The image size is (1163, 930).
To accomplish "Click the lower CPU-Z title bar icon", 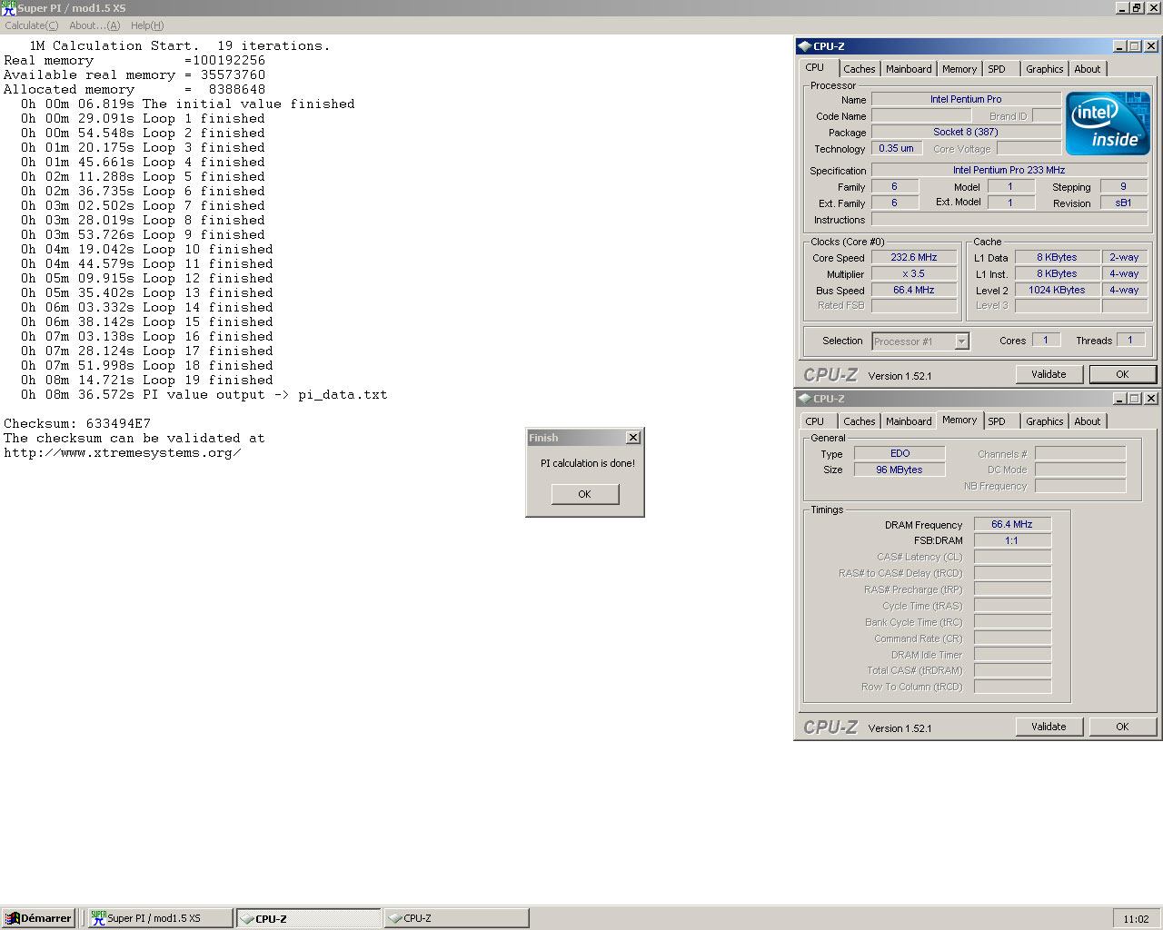I will (804, 398).
